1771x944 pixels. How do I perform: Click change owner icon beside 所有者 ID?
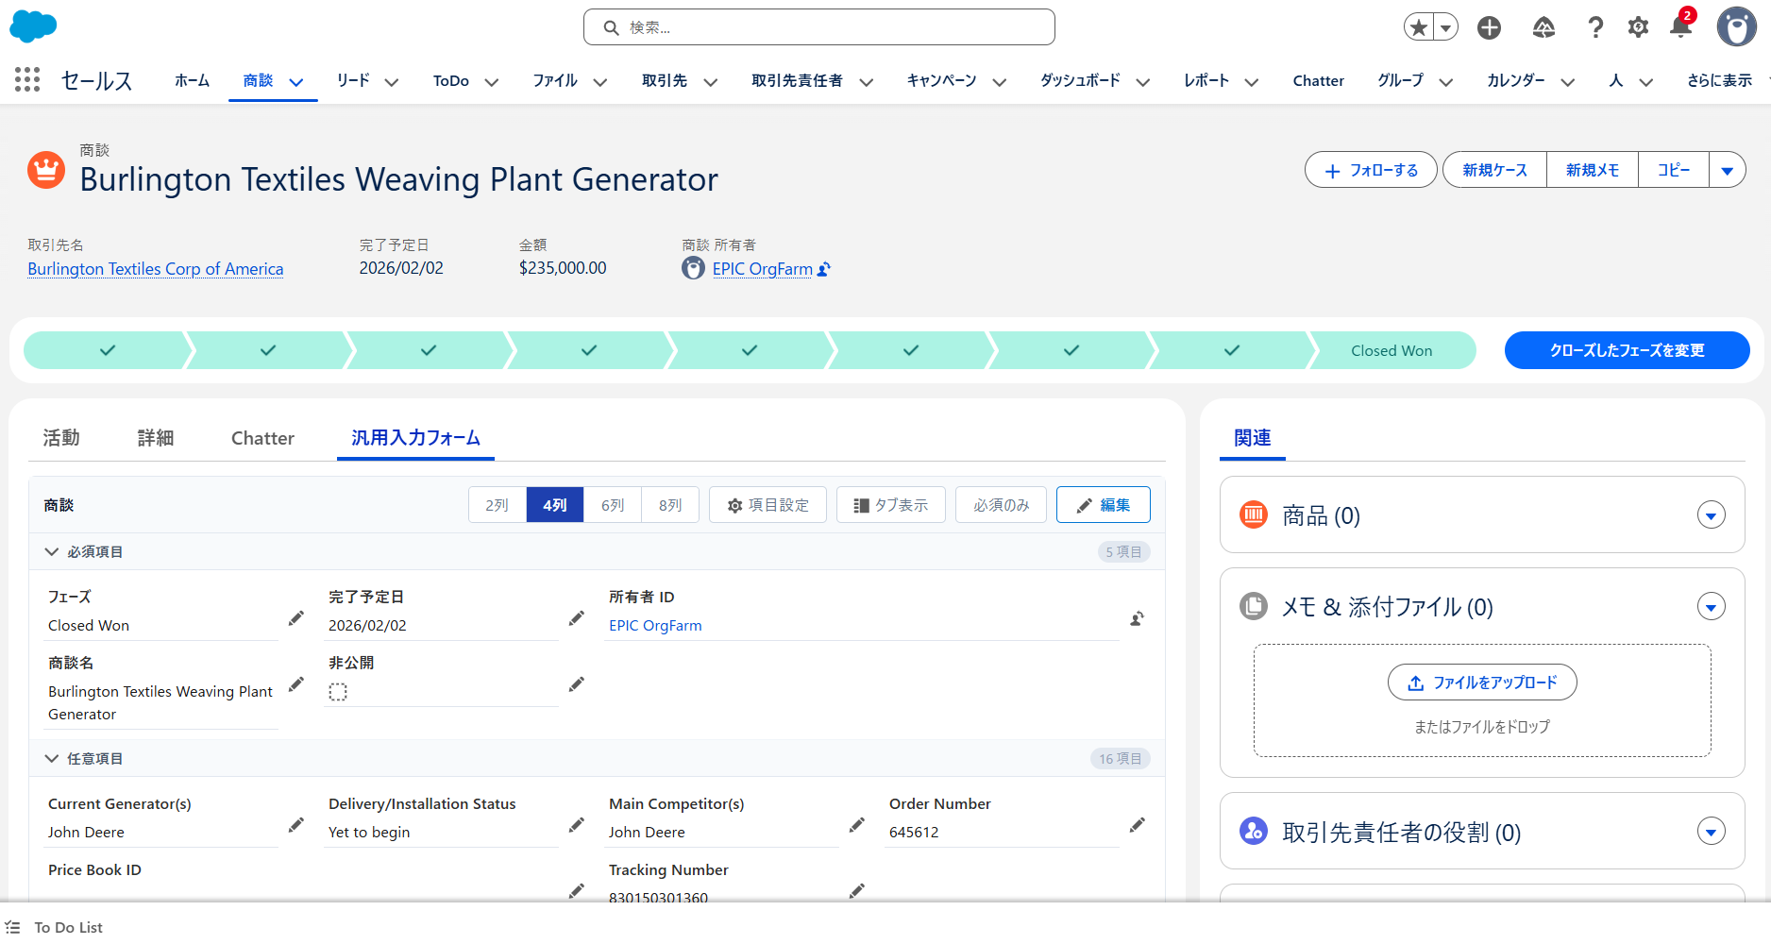[1137, 619]
